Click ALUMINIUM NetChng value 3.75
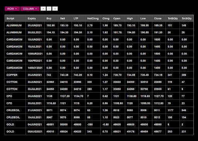This screenshot has width=198, height=141. [x=90, y=26]
